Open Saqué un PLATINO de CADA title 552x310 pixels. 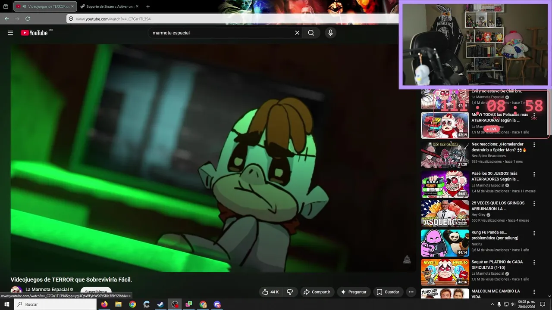(x=497, y=264)
